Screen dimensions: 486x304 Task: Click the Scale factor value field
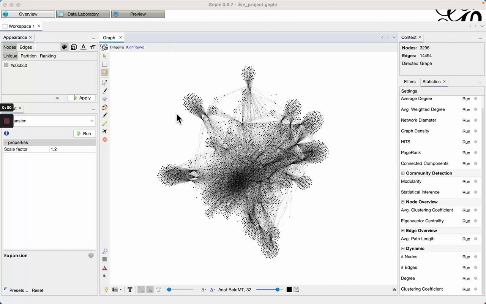[x=72, y=149]
